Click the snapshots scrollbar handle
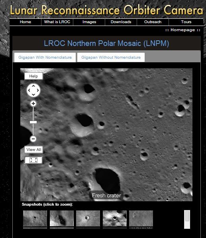Screen dimensions: 206x238 tap(187, 216)
